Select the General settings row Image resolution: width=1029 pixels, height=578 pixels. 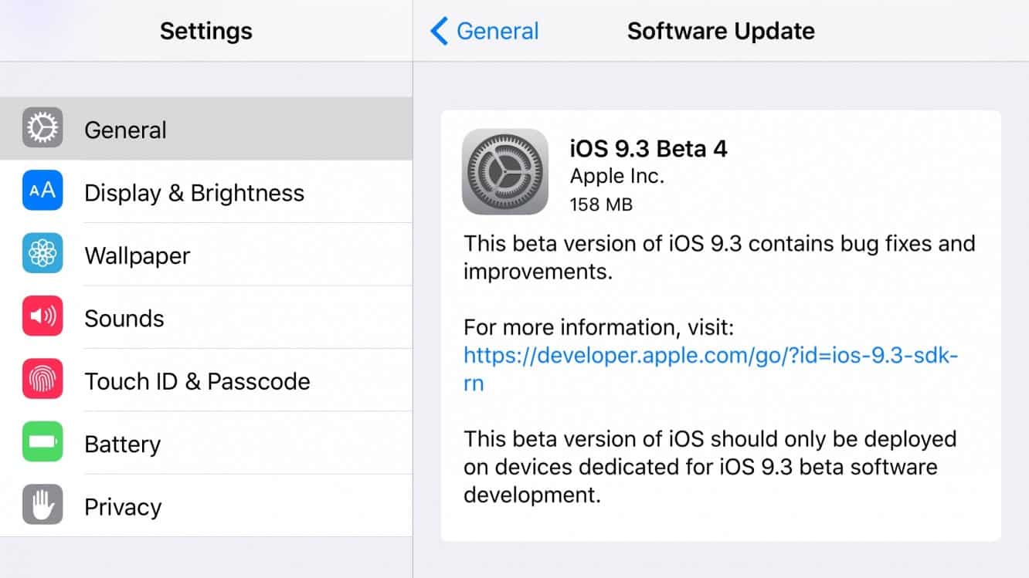[232, 129]
